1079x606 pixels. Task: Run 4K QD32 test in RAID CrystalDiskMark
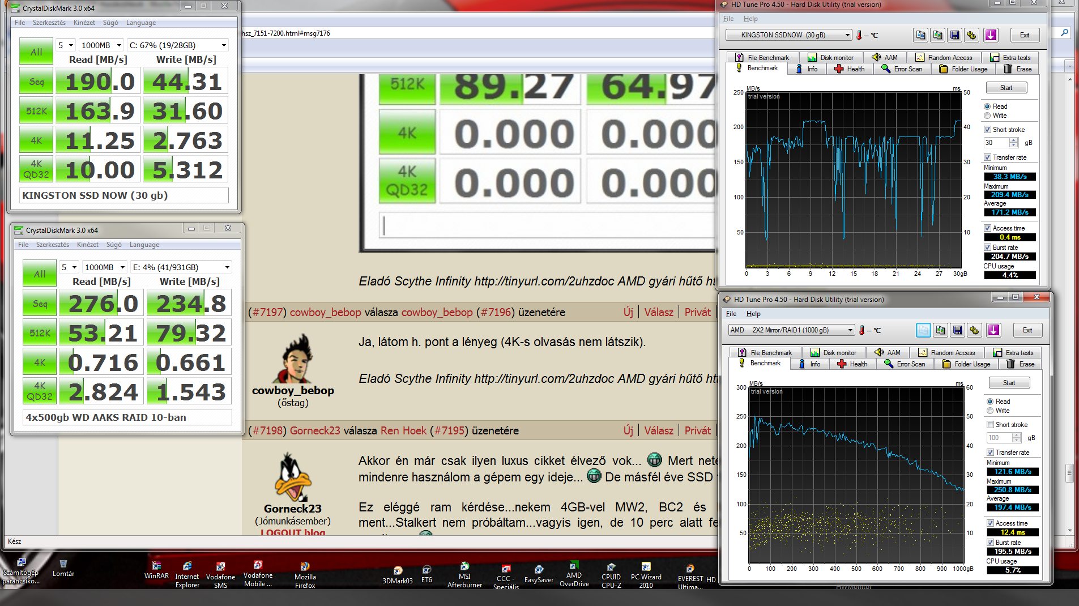tap(40, 391)
